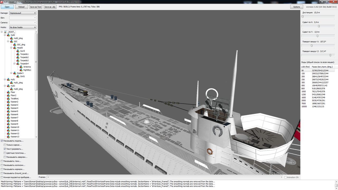Viewport: 338px width, 190px height.
Task: Enable the Показывать Ground_Level checkbox
Action: pos(2,173)
